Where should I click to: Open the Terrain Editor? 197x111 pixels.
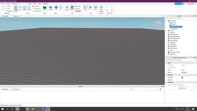coord(45,8)
